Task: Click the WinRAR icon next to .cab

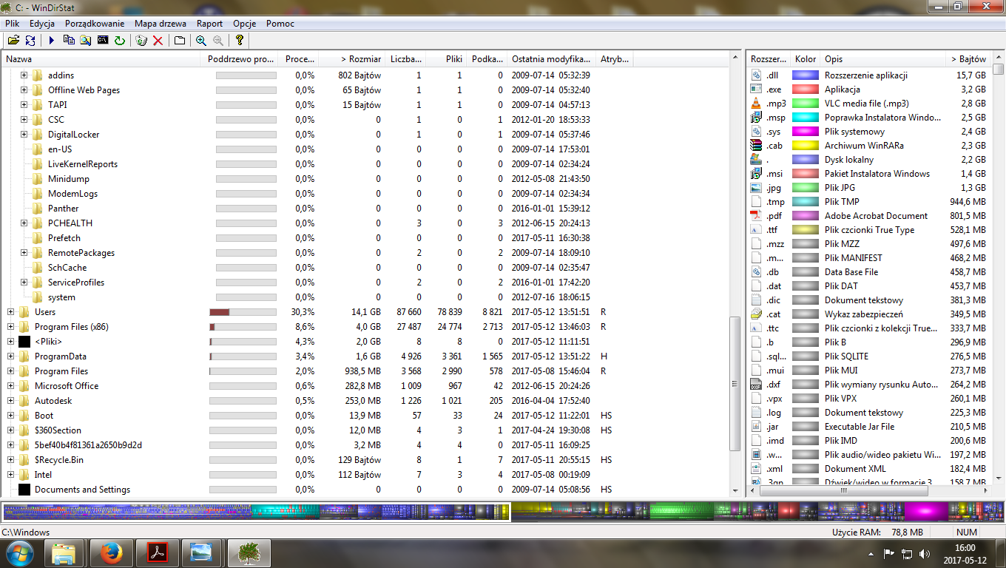Action: click(x=756, y=146)
